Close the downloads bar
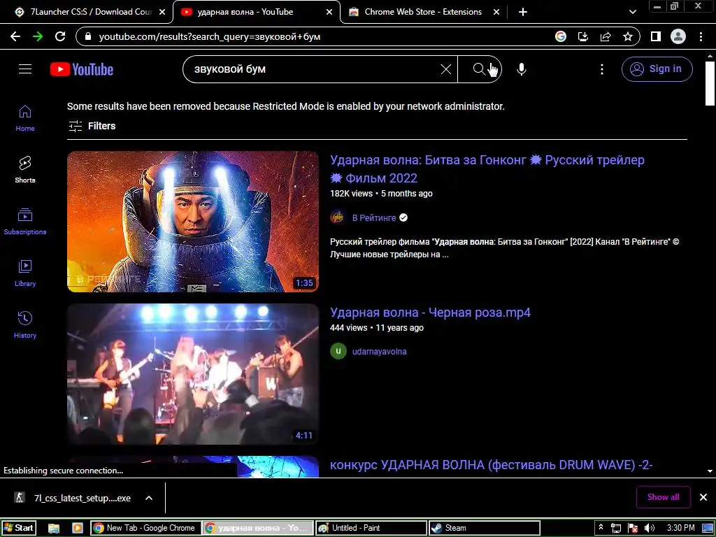Image resolution: width=716 pixels, height=537 pixels. point(703,497)
